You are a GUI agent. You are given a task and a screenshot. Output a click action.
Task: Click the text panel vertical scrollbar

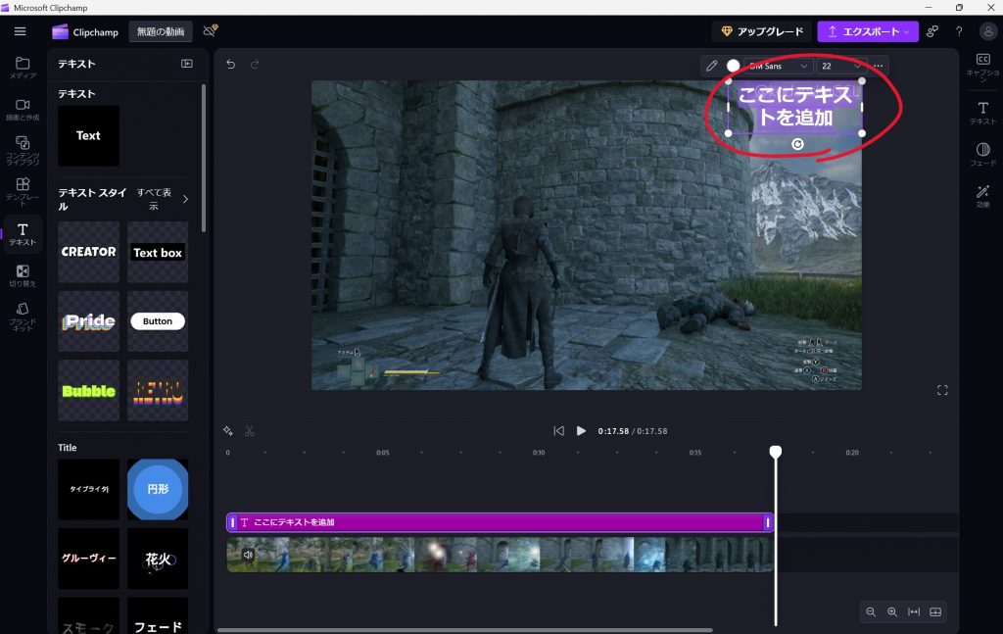click(204, 158)
